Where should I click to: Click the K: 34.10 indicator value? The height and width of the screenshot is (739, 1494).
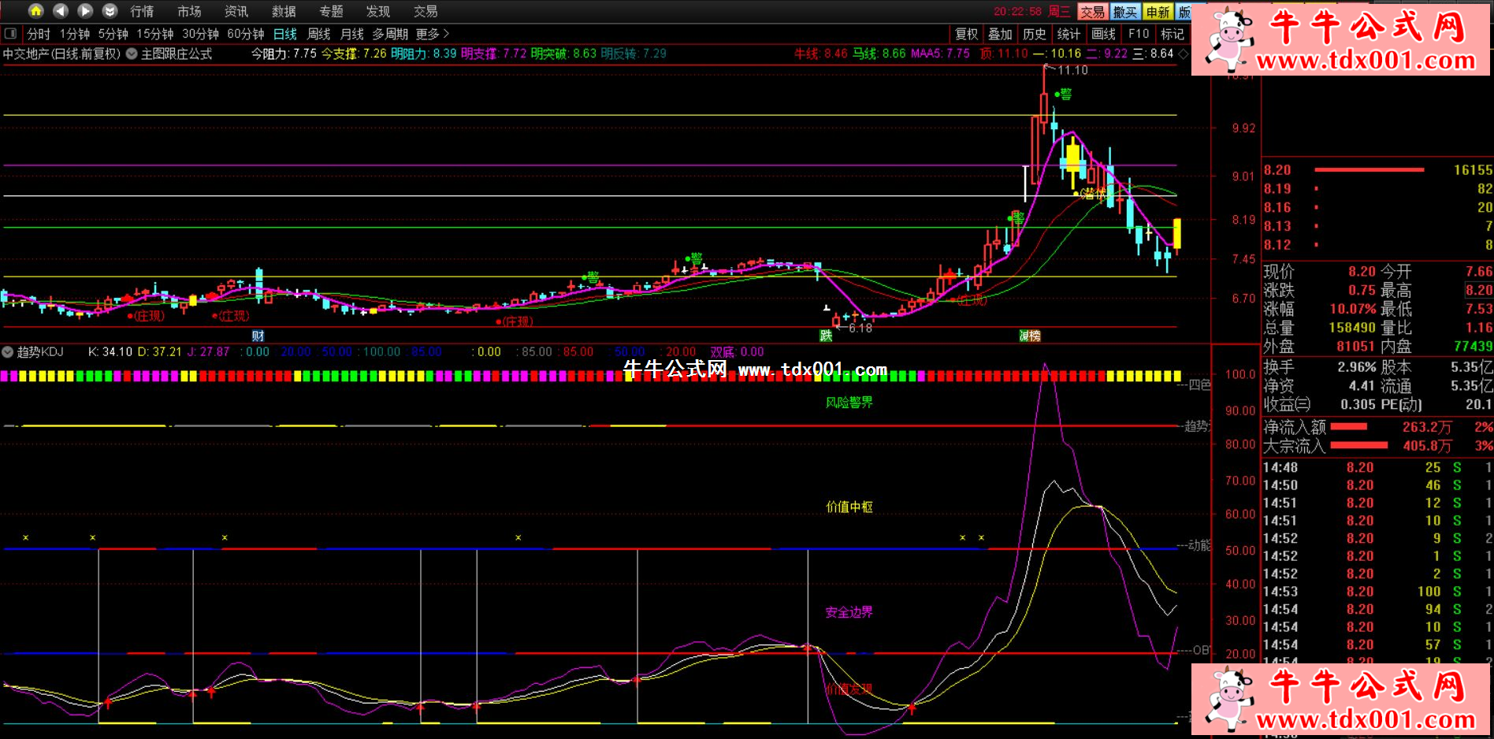coord(110,352)
